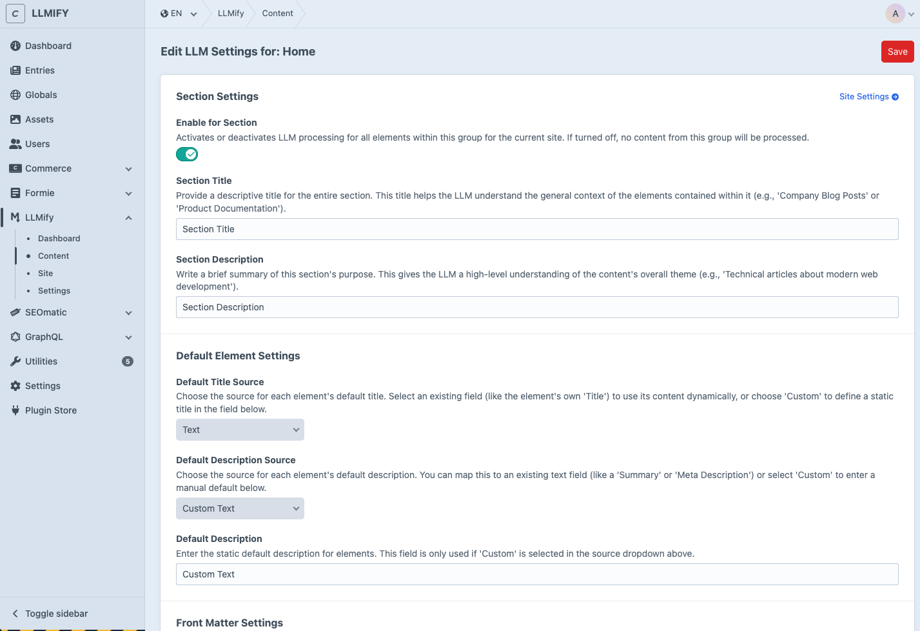Open the SEOmatic plugin icon
Viewport: 920px width, 631px height.
pyautogui.click(x=15, y=312)
